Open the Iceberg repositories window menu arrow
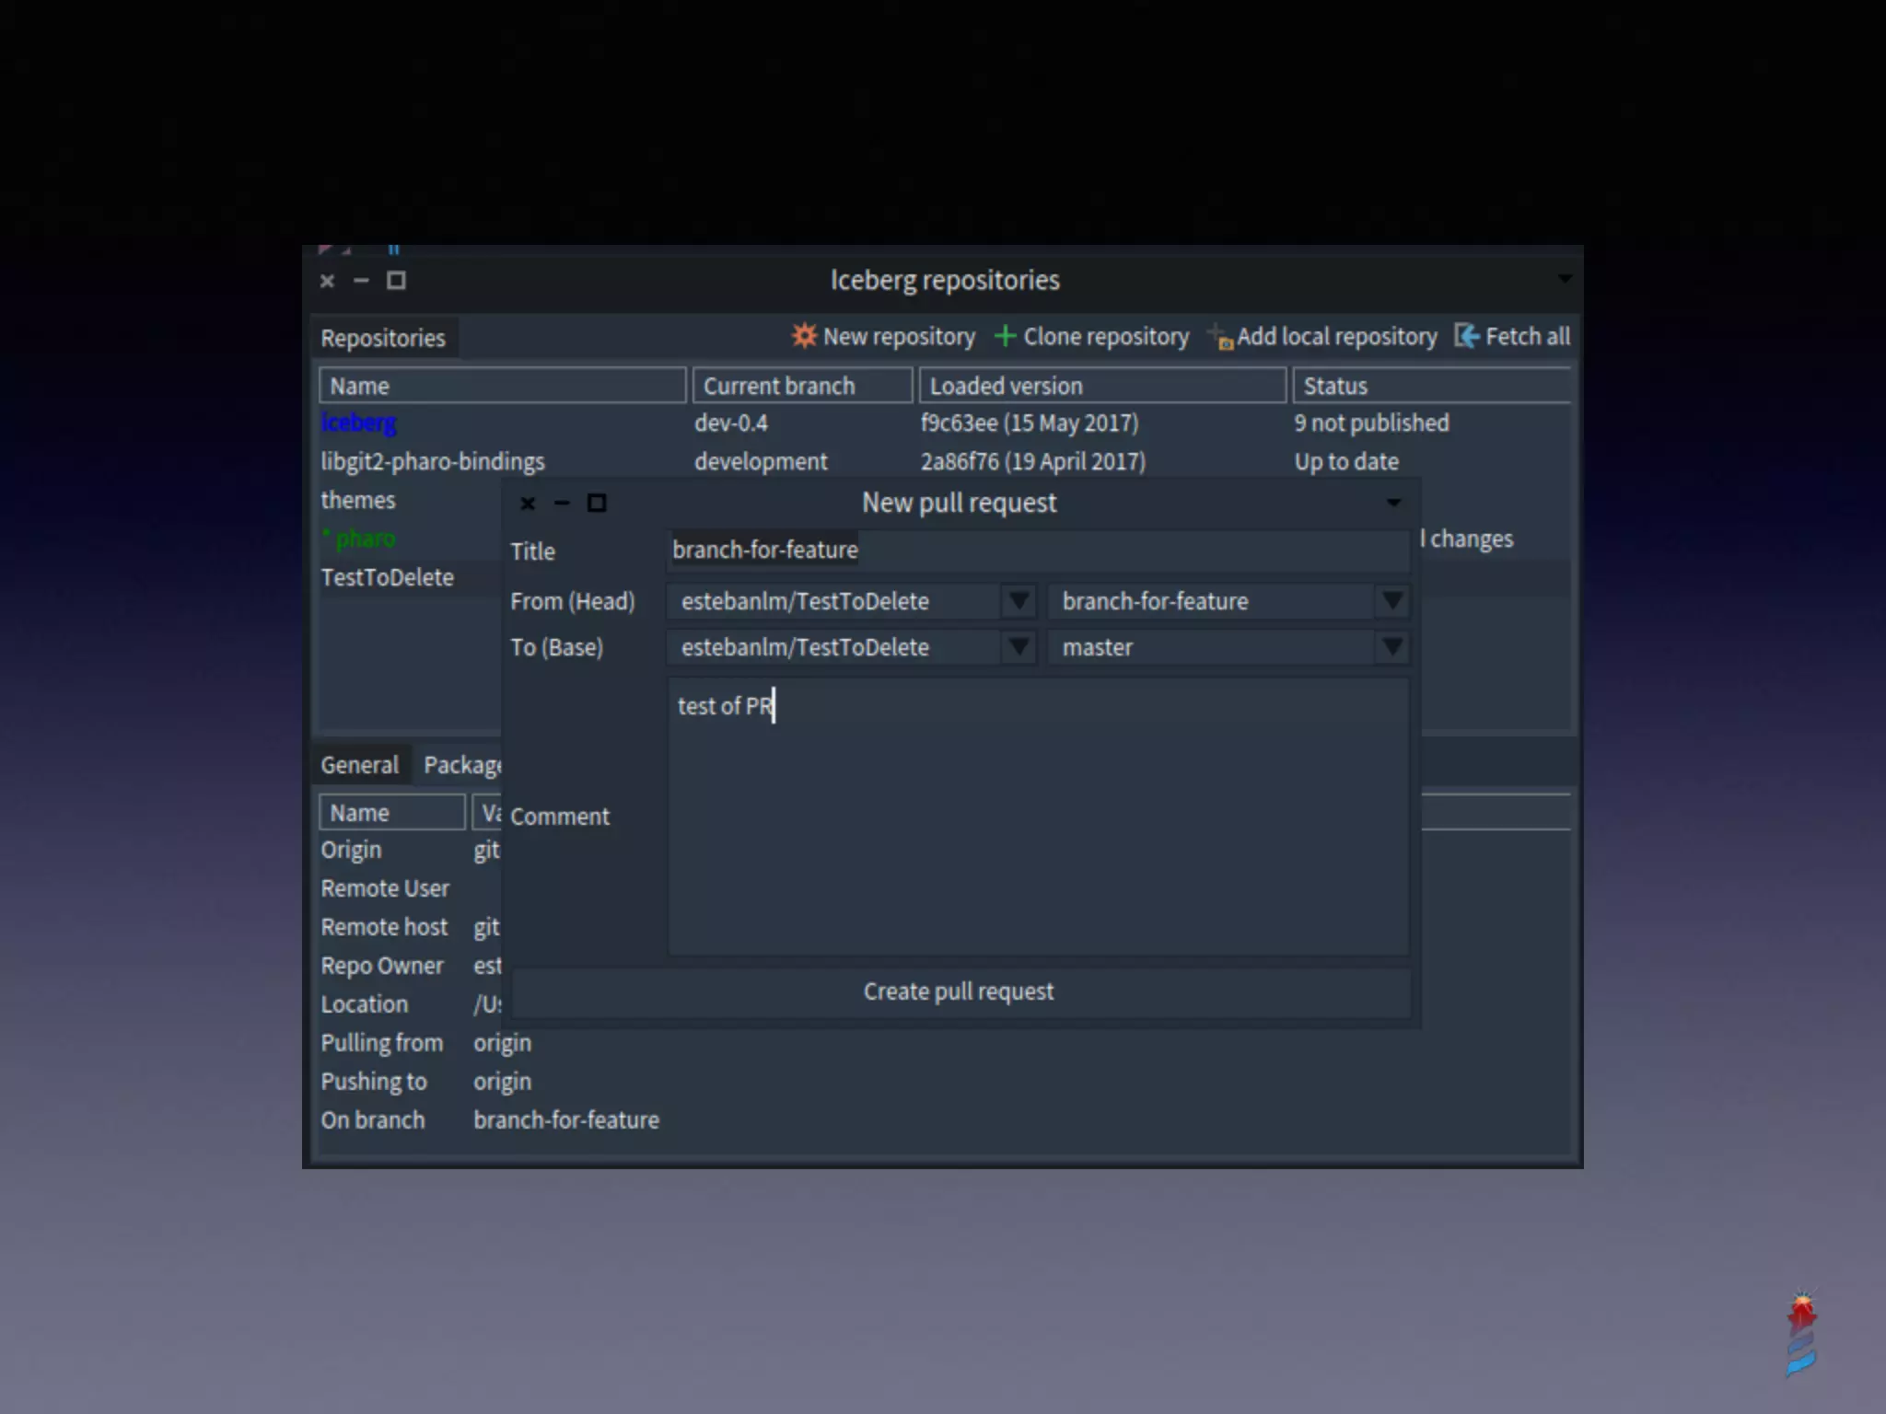Screen dimensions: 1886x1414 (x=1565, y=278)
